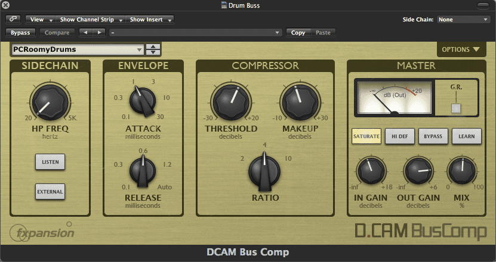Select Auto release label
496x262 pixels.
coord(165,187)
